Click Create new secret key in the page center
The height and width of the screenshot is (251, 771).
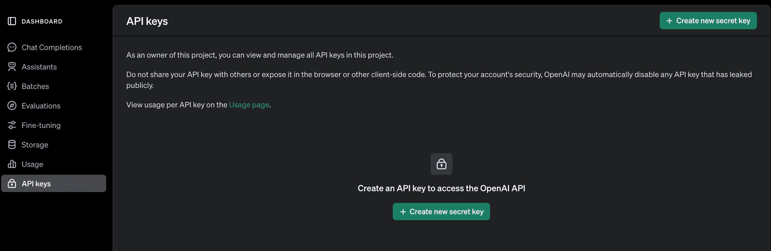(441, 211)
